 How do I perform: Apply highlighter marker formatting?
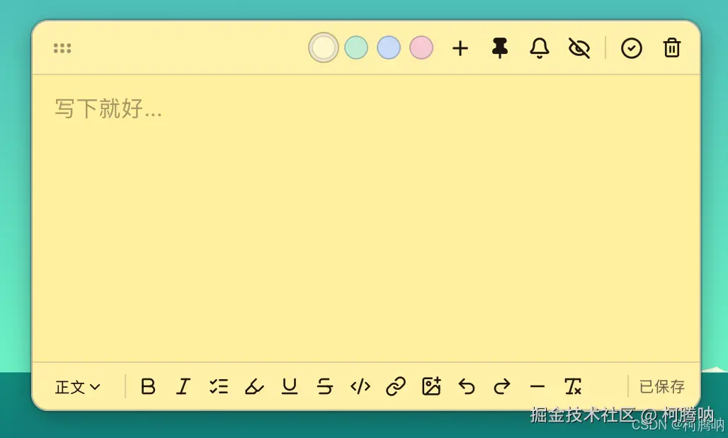(x=254, y=386)
